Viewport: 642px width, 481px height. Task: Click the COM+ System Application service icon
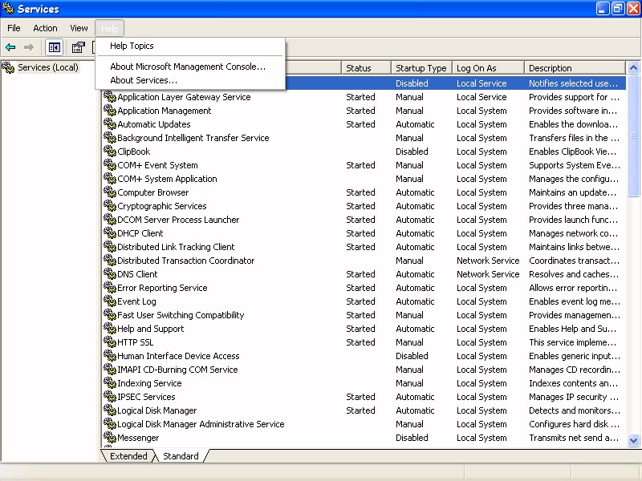coord(110,179)
